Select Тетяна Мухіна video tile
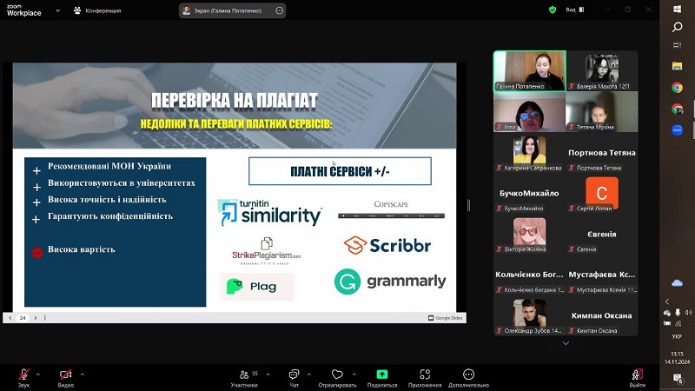Screen dimensions: 695x391 pyautogui.click(x=602, y=112)
